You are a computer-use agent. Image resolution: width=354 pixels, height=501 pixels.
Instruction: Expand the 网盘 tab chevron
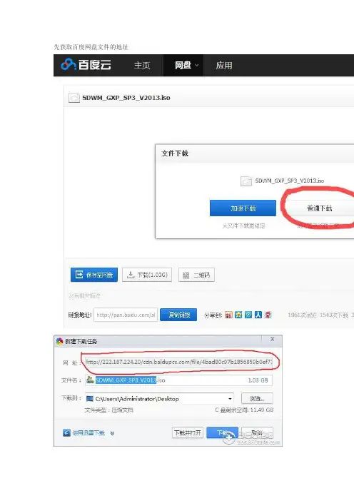pos(196,65)
